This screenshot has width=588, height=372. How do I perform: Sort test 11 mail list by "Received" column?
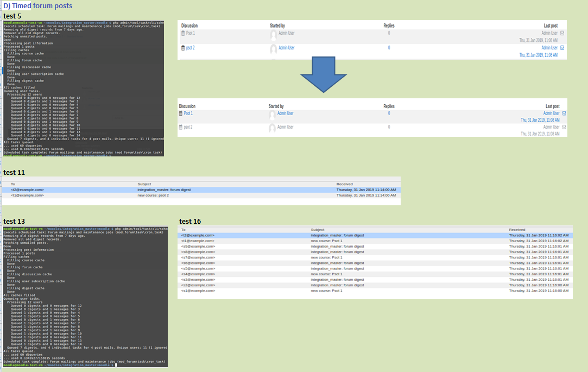tap(345, 184)
